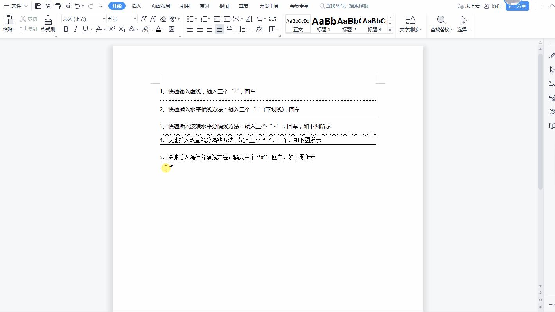Click the 分享 share button
Screen dimensions: 555x312
click(x=517, y=6)
